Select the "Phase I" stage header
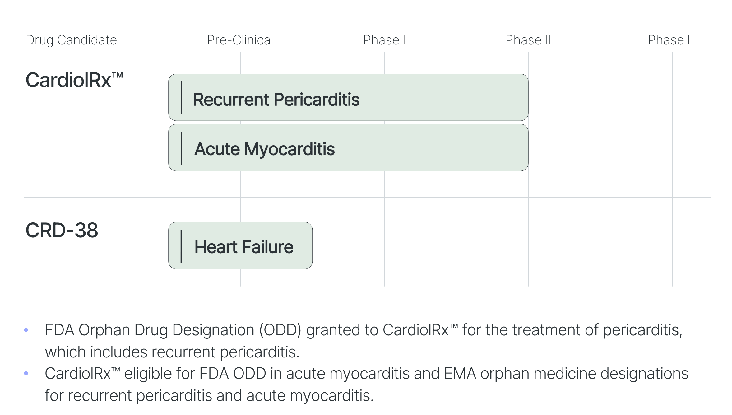 pyautogui.click(x=384, y=40)
